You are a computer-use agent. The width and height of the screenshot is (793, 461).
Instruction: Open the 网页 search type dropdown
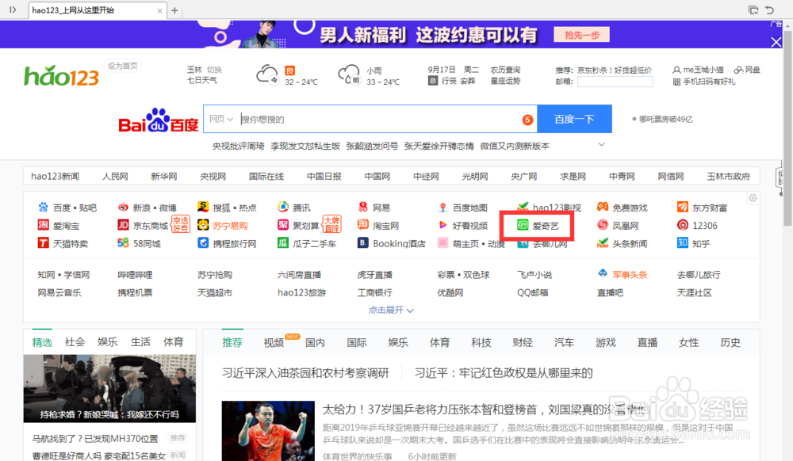tap(221, 119)
